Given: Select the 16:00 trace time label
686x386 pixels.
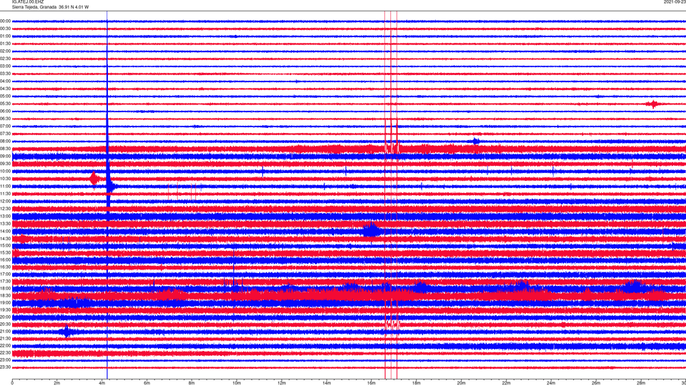Looking at the screenshot, I should coord(5,259).
